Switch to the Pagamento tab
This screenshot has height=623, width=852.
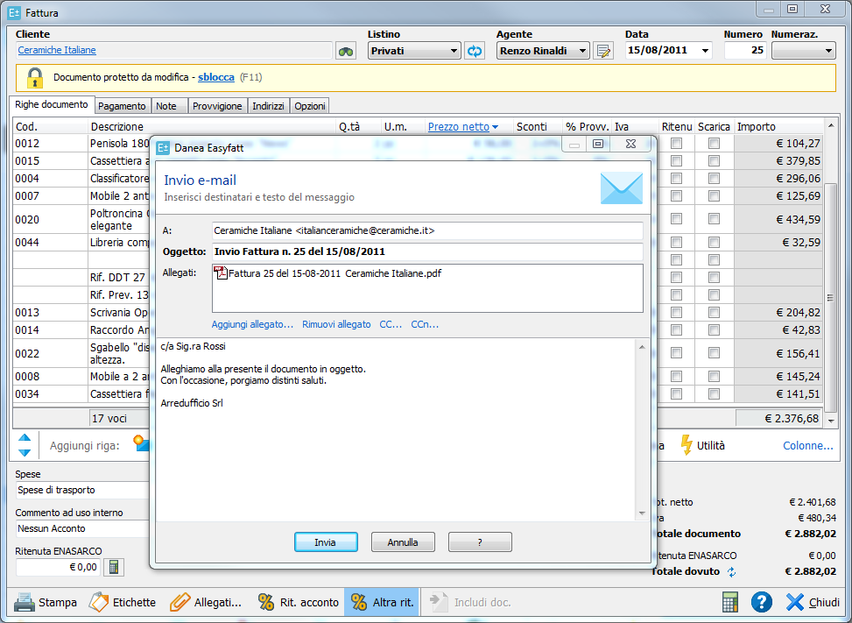point(122,106)
